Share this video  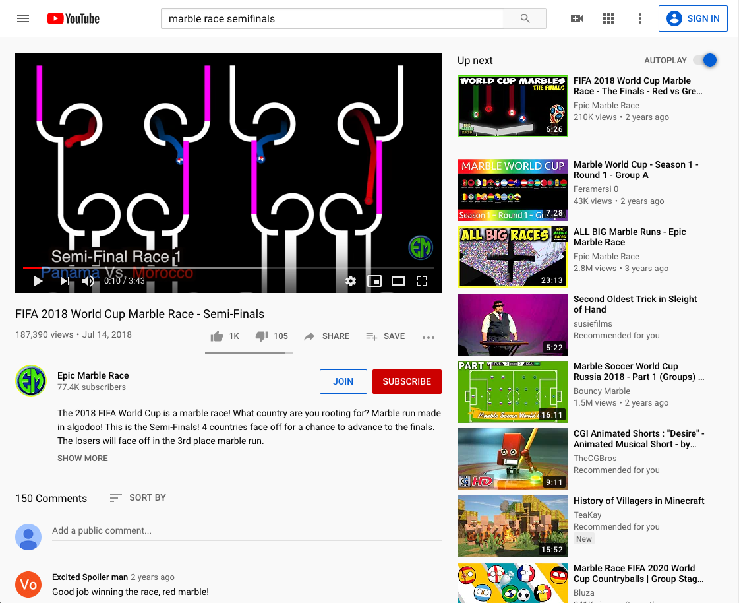click(326, 336)
